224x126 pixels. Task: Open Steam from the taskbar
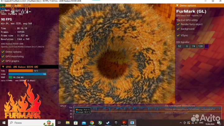[108, 123]
